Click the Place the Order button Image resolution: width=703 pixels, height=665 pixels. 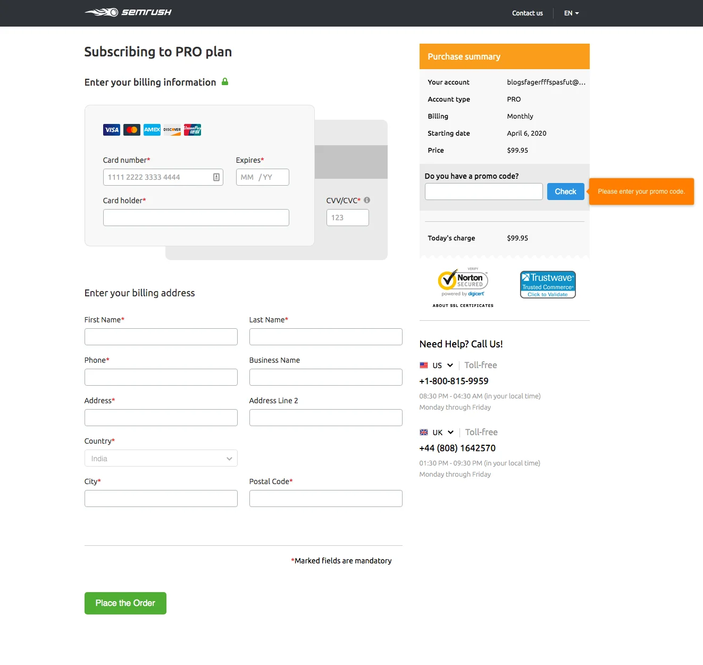[125, 603]
